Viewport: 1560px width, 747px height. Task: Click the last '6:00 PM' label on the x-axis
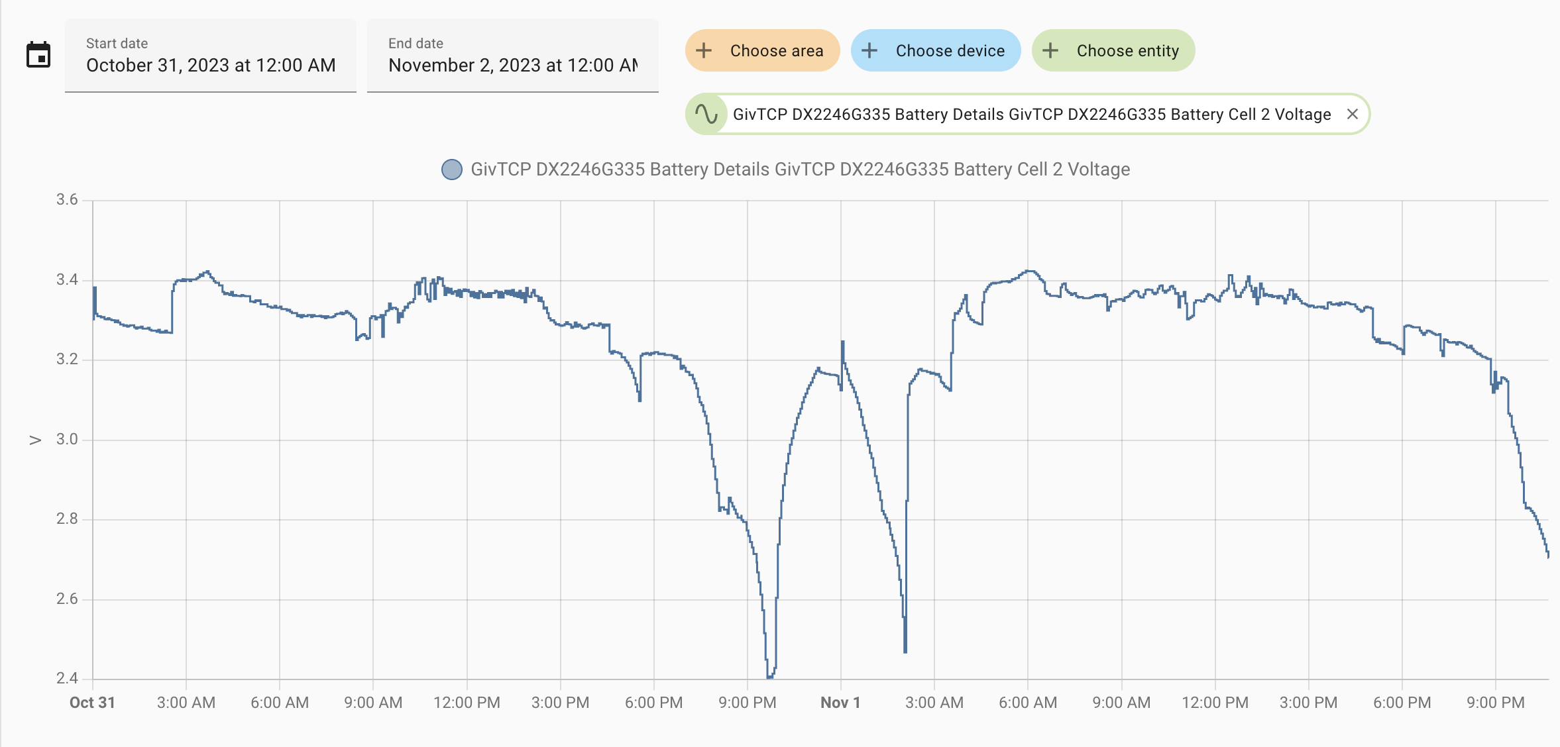point(1402,703)
